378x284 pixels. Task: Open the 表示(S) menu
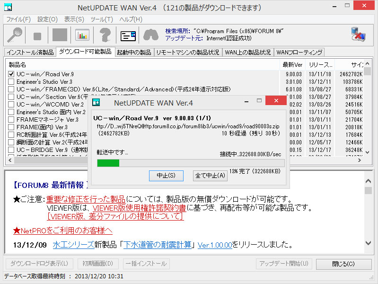(74, 19)
